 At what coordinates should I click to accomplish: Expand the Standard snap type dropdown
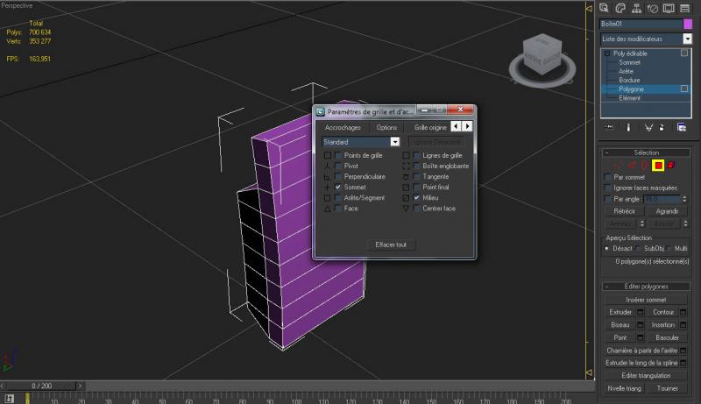pyautogui.click(x=395, y=141)
